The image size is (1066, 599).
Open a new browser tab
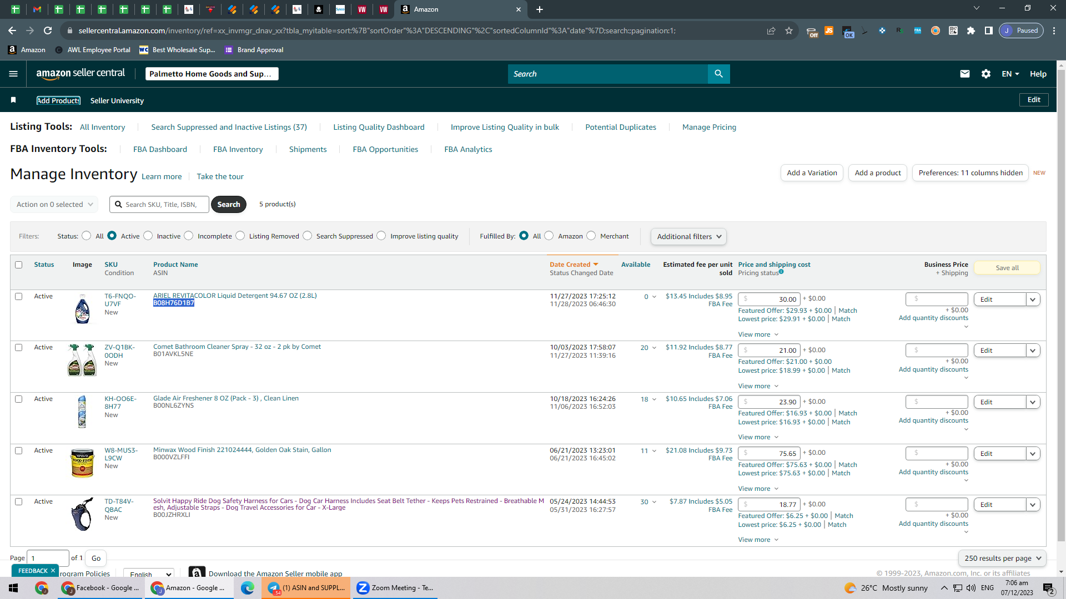[540, 9]
